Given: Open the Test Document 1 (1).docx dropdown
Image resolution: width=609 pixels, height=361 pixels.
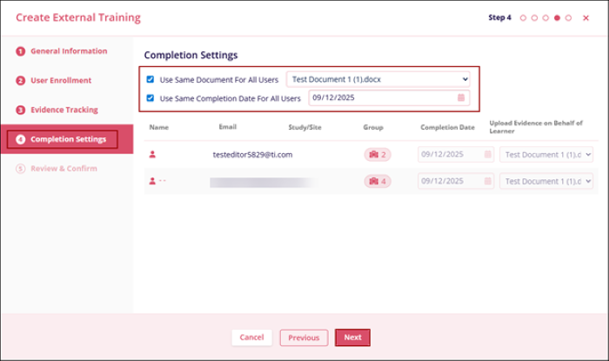Looking at the screenshot, I should (x=378, y=78).
